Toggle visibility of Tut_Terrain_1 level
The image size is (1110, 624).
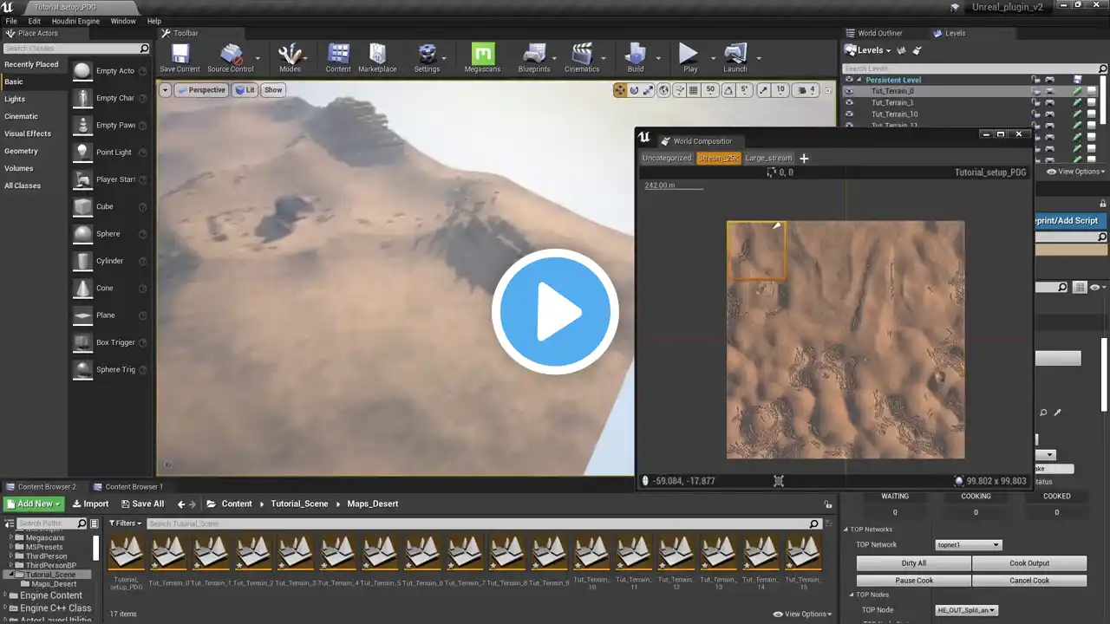[850, 102]
